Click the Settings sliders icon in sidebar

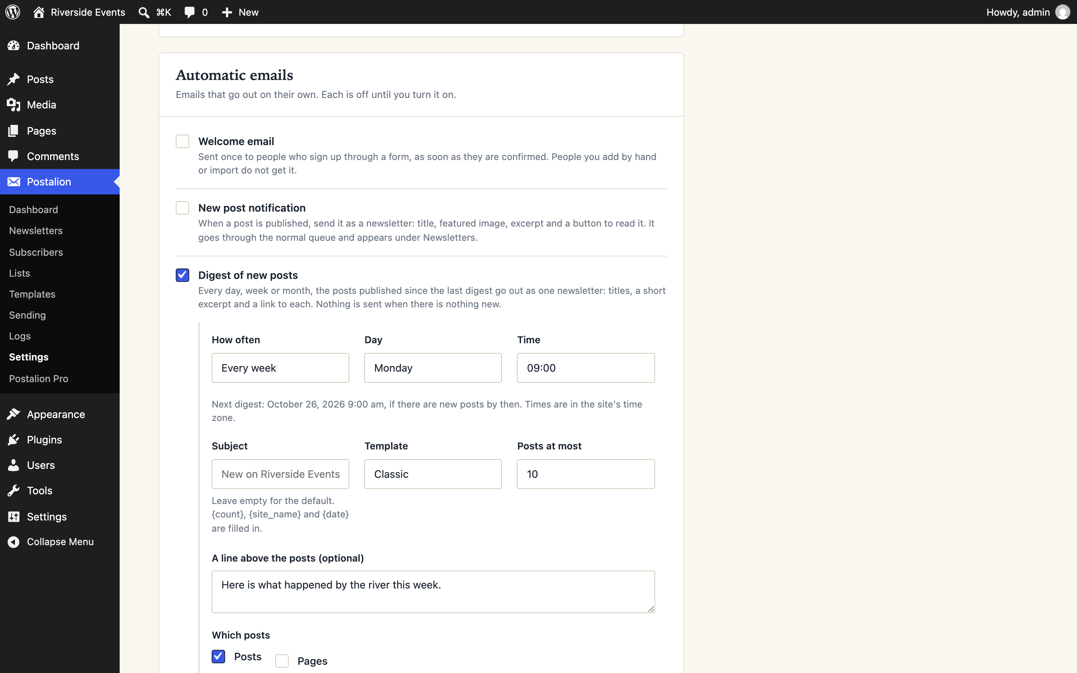tap(14, 517)
